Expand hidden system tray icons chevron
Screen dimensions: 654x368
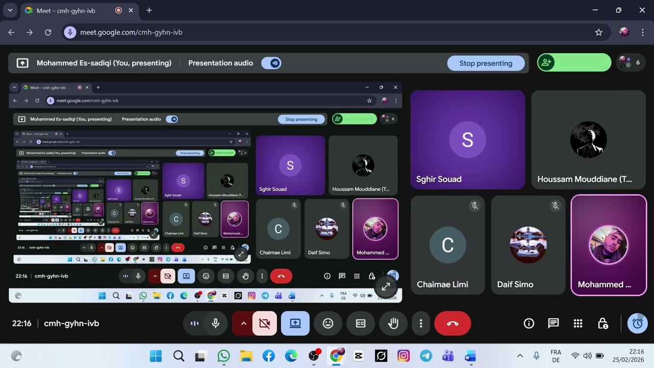tap(520, 356)
